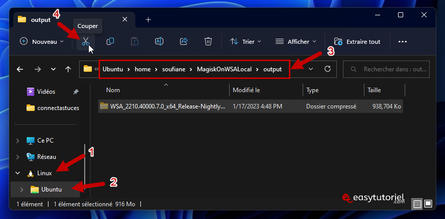Expand the Ce PC tree node
Viewport: 445px width, 219px height.
coord(17,141)
